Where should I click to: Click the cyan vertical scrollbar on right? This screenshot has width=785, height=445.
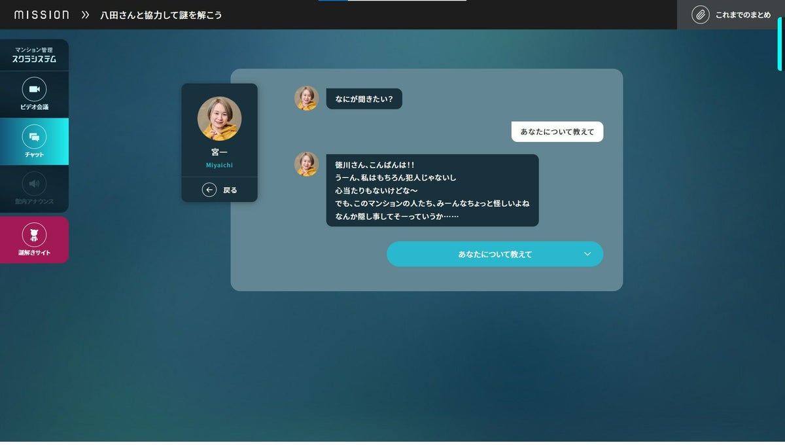coord(779,44)
